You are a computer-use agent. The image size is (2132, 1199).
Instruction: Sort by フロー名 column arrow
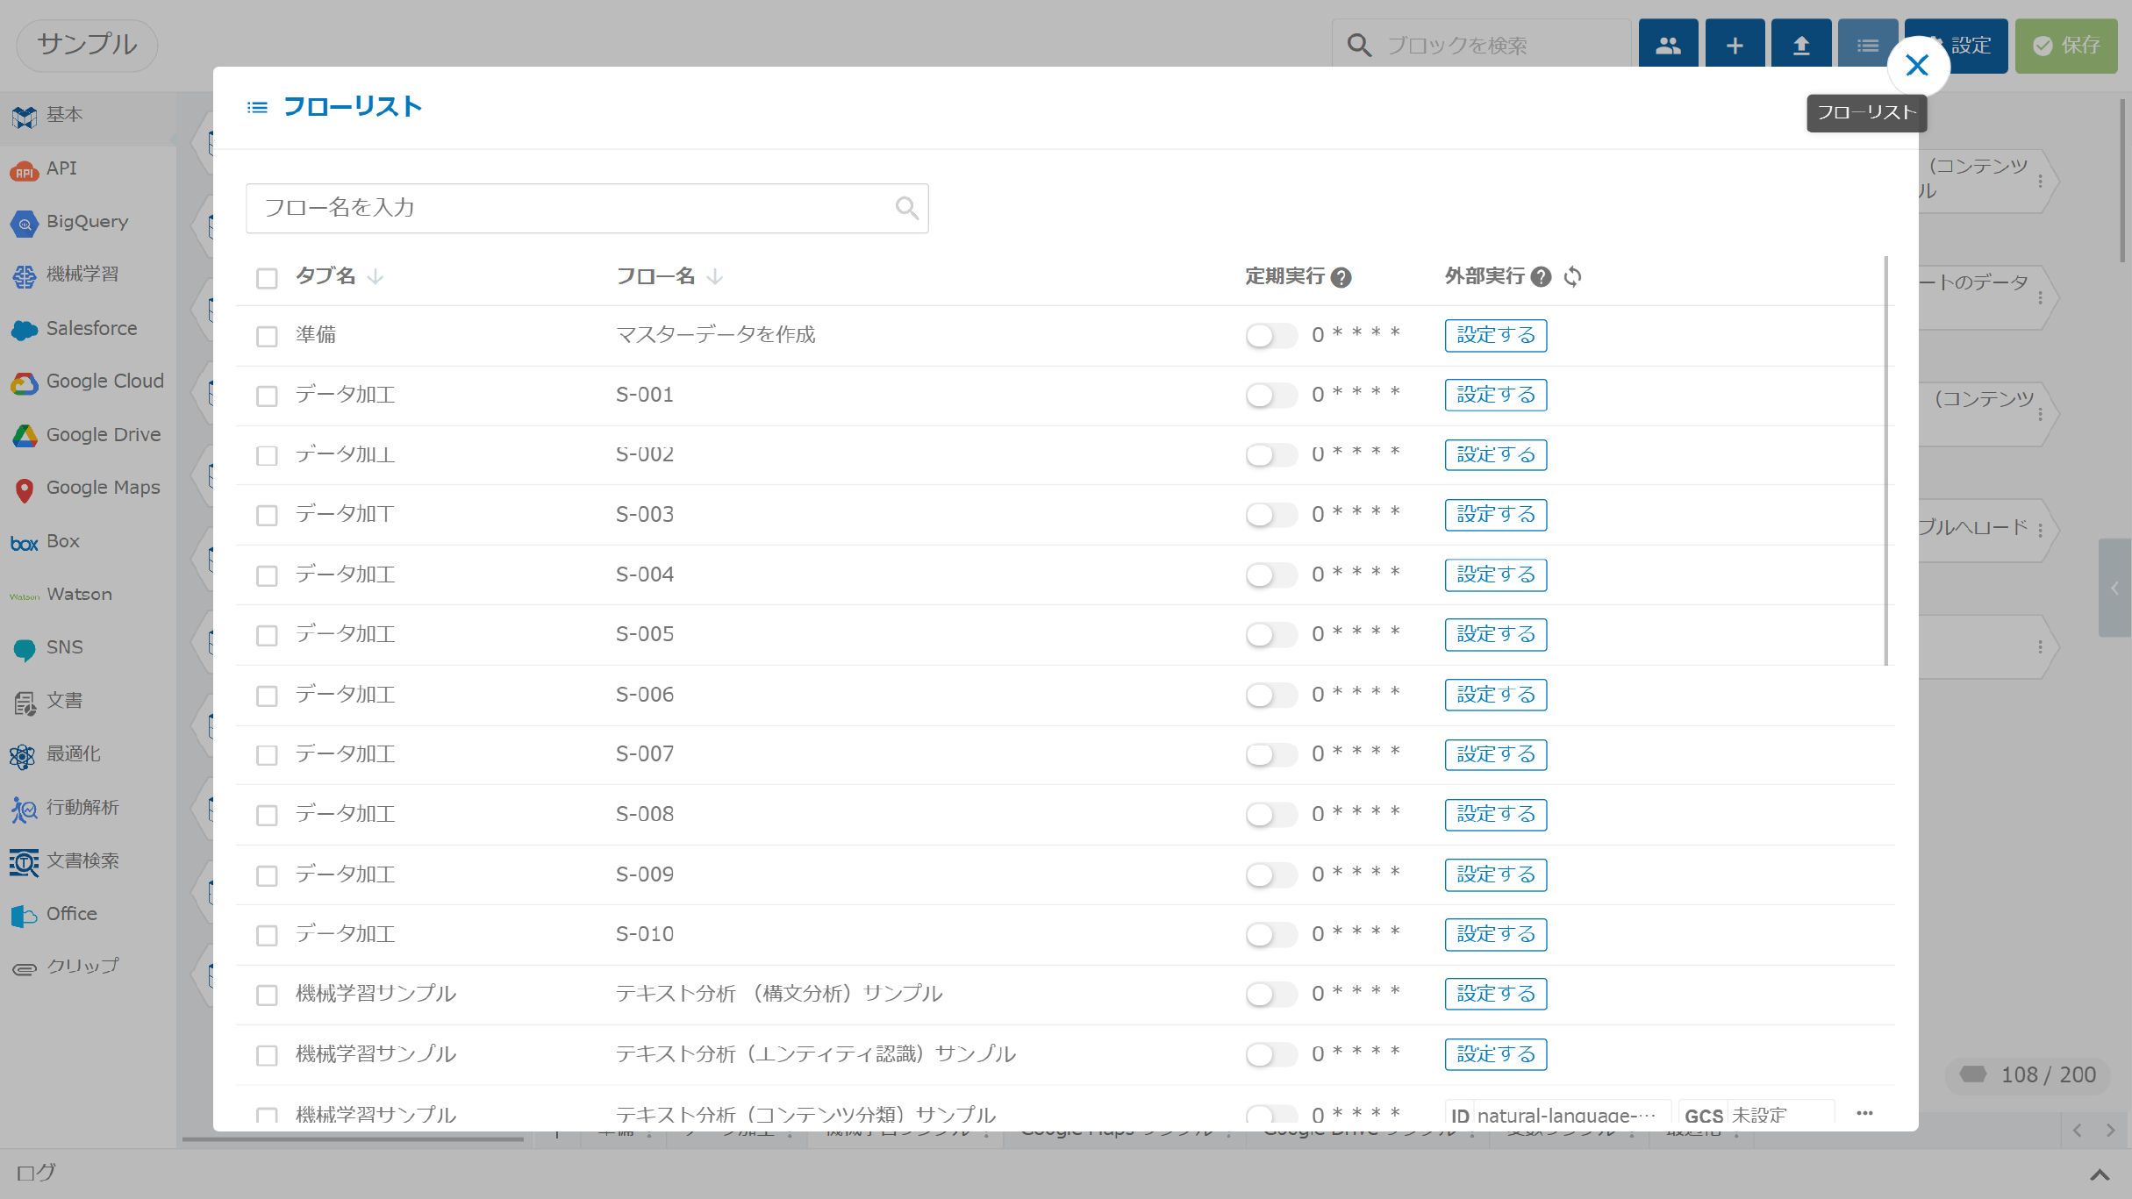click(x=715, y=277)
